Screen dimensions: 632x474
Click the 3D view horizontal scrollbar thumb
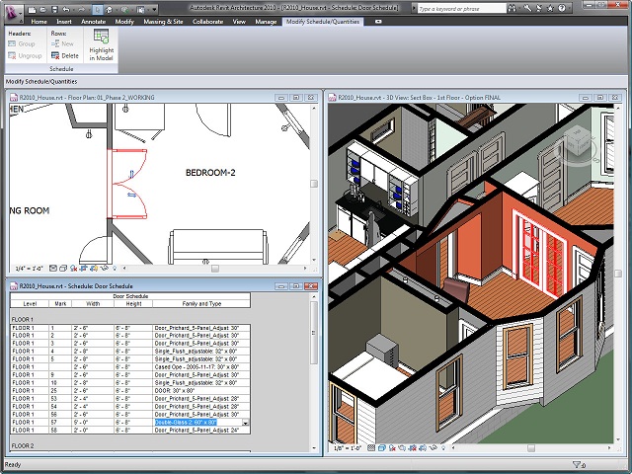(531, 448)
